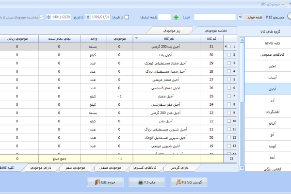Check the row 5 checkbox for آجیل ممتاز مربعی
This screenshot has height=194, width=291.
tap(229, 80)
